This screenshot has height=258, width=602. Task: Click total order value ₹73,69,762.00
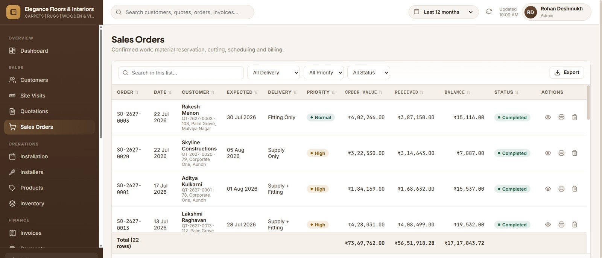pyautogui.click(x=365, y=243)
